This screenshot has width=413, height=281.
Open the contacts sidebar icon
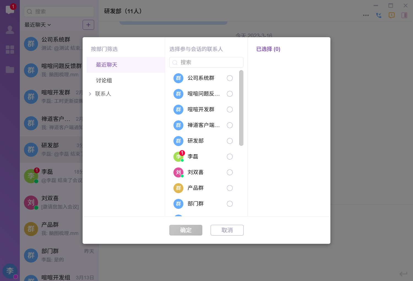10,30
